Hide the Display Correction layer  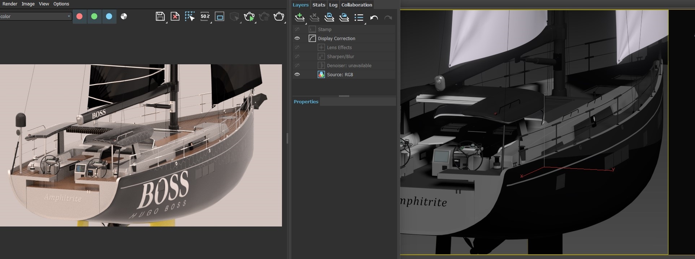297,38
